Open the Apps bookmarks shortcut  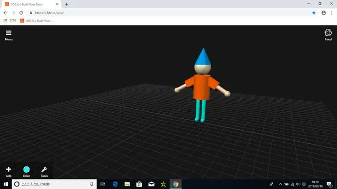click(x=9, y=21)
